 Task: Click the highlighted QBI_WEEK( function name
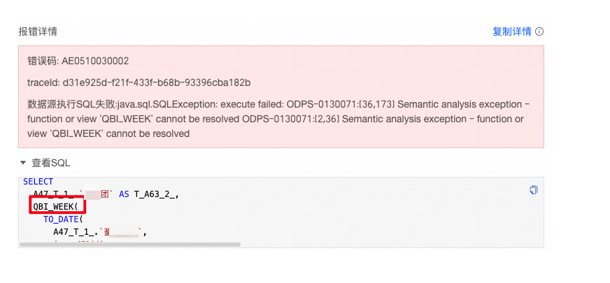[57, 206]
